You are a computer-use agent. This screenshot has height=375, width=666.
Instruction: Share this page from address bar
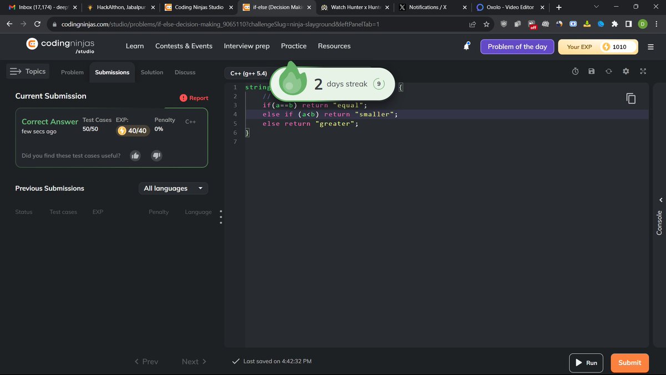472,24
